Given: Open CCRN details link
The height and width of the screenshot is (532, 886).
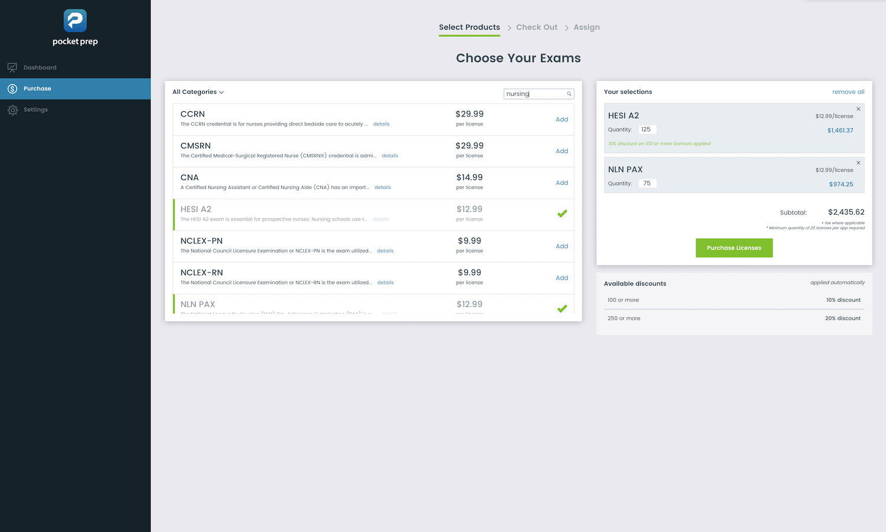Looking at the screenshot, I should tap(381, 124).
